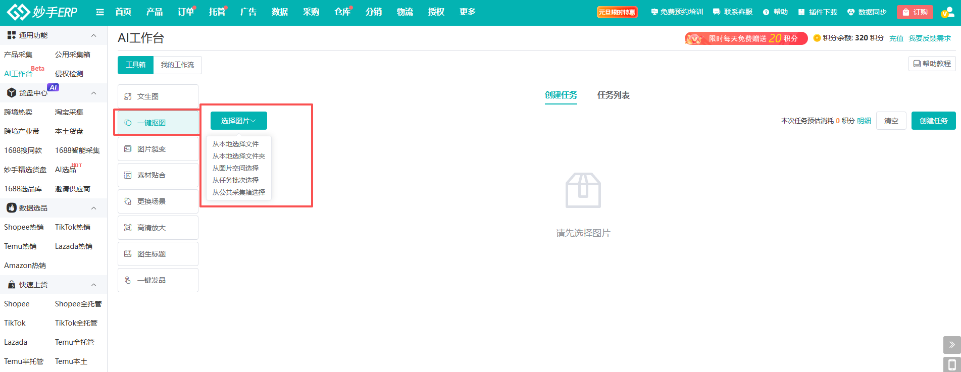
Task: Select the 工具箱 tab
Action: 136,65
